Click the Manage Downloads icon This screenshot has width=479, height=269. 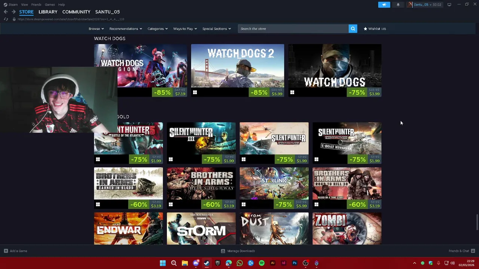pos(223,251)
